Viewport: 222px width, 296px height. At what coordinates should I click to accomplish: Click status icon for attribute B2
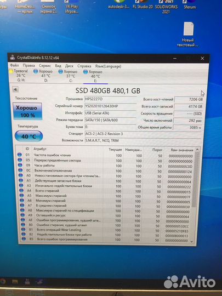point(24,234)
